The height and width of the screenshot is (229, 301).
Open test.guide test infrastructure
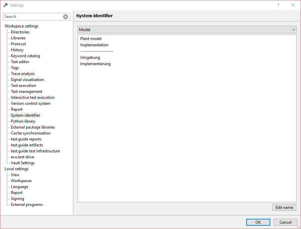pyautogui.click(x=35, y=151)
